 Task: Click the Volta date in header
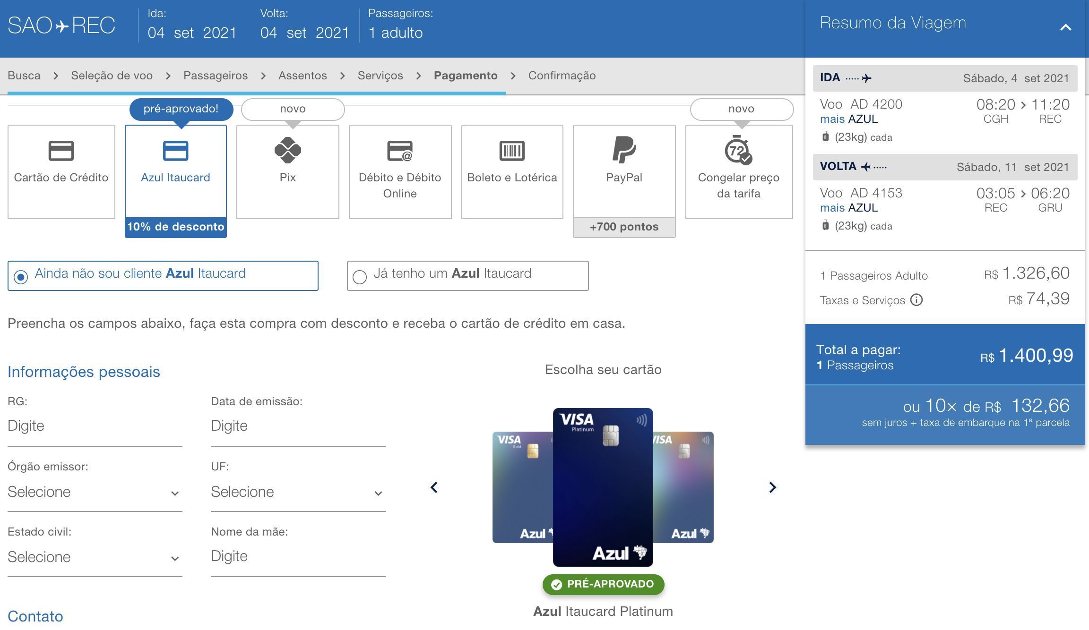coord(304,33)
